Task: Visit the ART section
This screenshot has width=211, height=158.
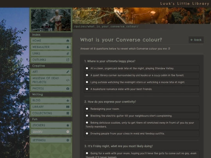Action: pos(51,72)
